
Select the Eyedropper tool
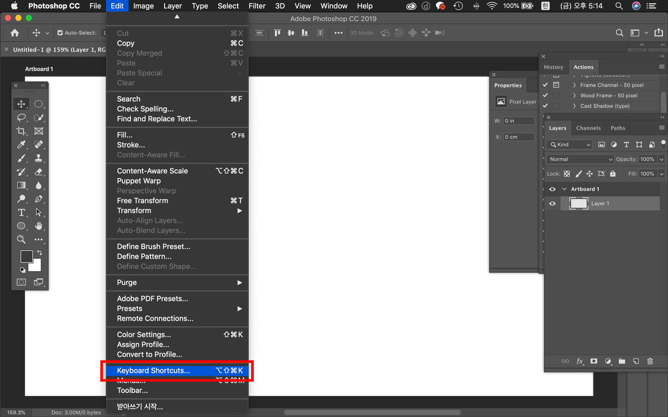(21, 145)
